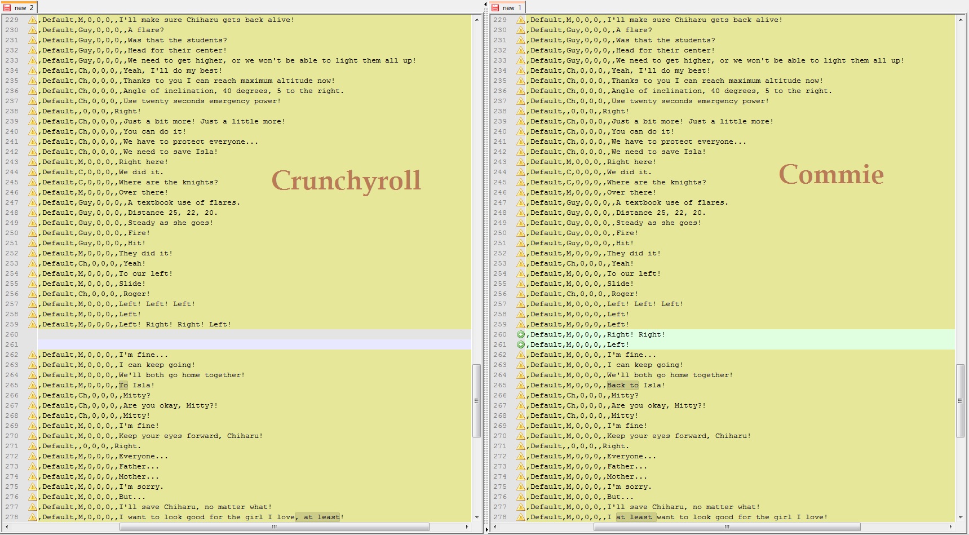Click the warning icon on line 278 in the Crunchyroll pane
The height and width of the screenshot is (535, 969).
[x=33, y=517]
